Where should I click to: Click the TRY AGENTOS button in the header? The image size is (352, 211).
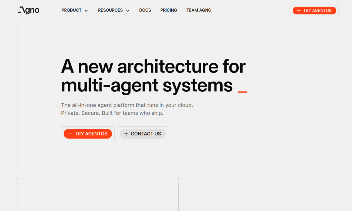(x=314, y=10)
